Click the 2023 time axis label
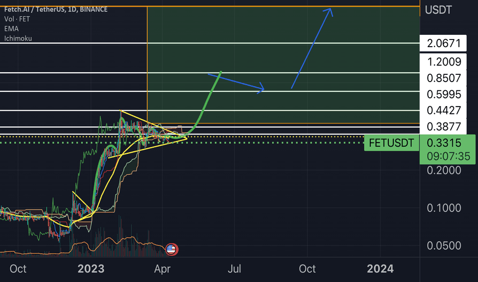 click(91, 269)
